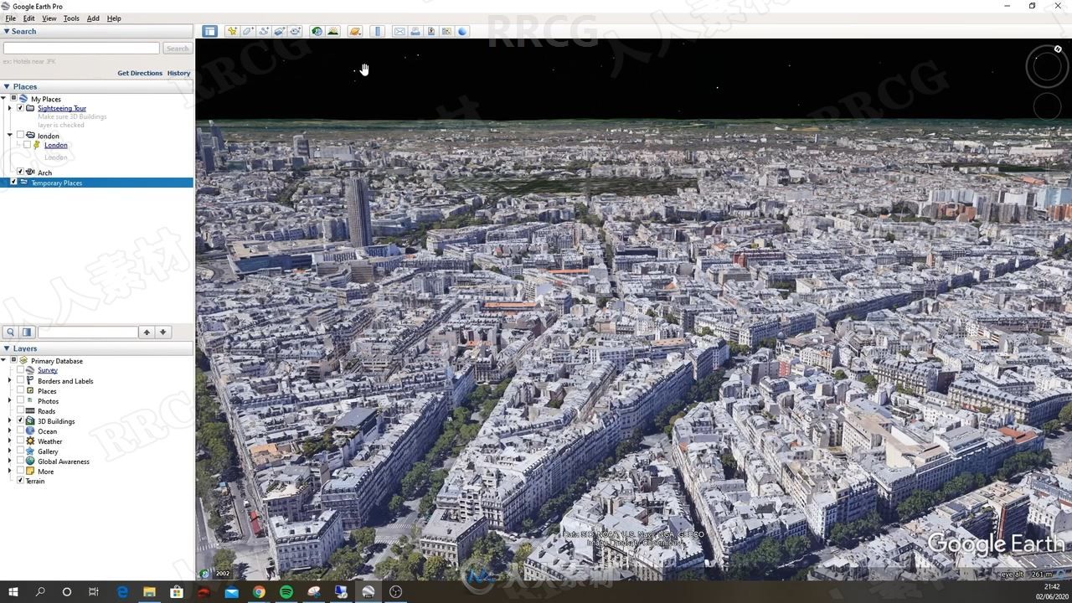The height and width of the screenshot is (603, 1072).
Task: Open the London placemark link
Action: pyautogui.click(x=56, y=145)
